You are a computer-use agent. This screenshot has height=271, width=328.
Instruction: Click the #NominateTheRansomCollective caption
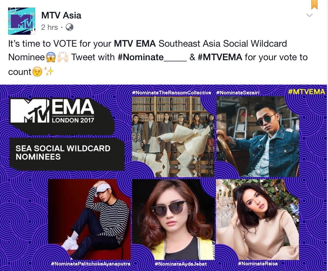[x=172, y=93]
